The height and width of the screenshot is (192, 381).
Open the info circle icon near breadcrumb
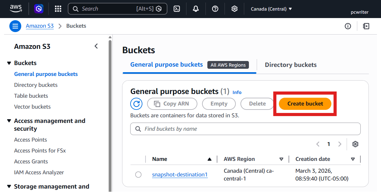(348, 26)
